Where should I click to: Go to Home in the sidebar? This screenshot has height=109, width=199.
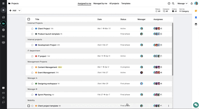pyautogui.click(x=3, y=17)
